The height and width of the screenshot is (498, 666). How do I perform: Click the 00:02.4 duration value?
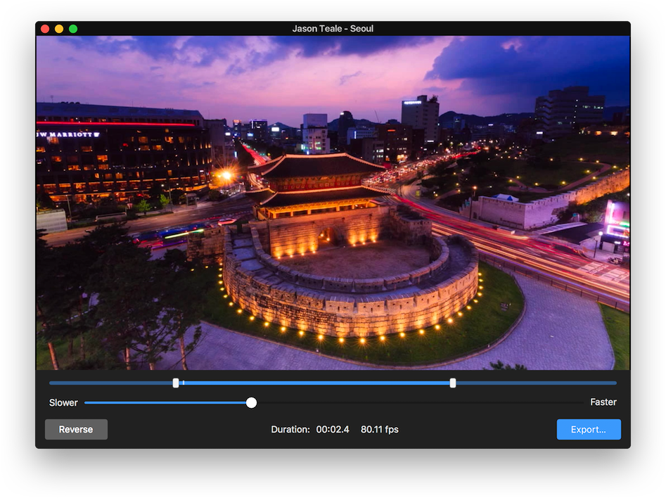pos(333,430)
